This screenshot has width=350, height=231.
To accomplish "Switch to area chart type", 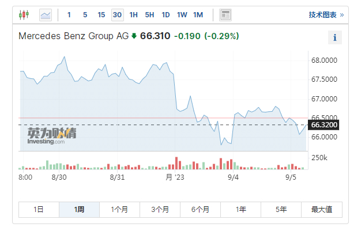I will (45, 14).
